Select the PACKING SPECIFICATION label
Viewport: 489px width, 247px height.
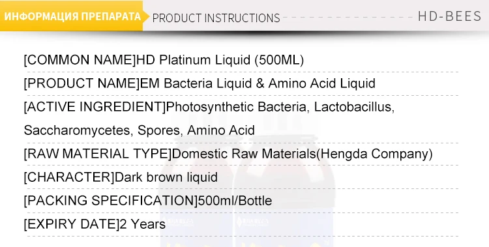[111, 201]
